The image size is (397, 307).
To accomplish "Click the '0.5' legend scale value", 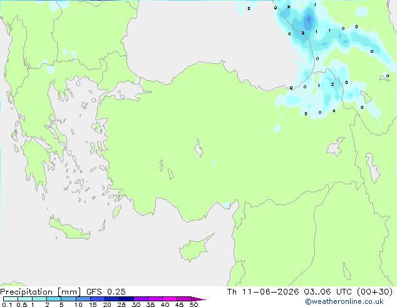I will 21,304.
